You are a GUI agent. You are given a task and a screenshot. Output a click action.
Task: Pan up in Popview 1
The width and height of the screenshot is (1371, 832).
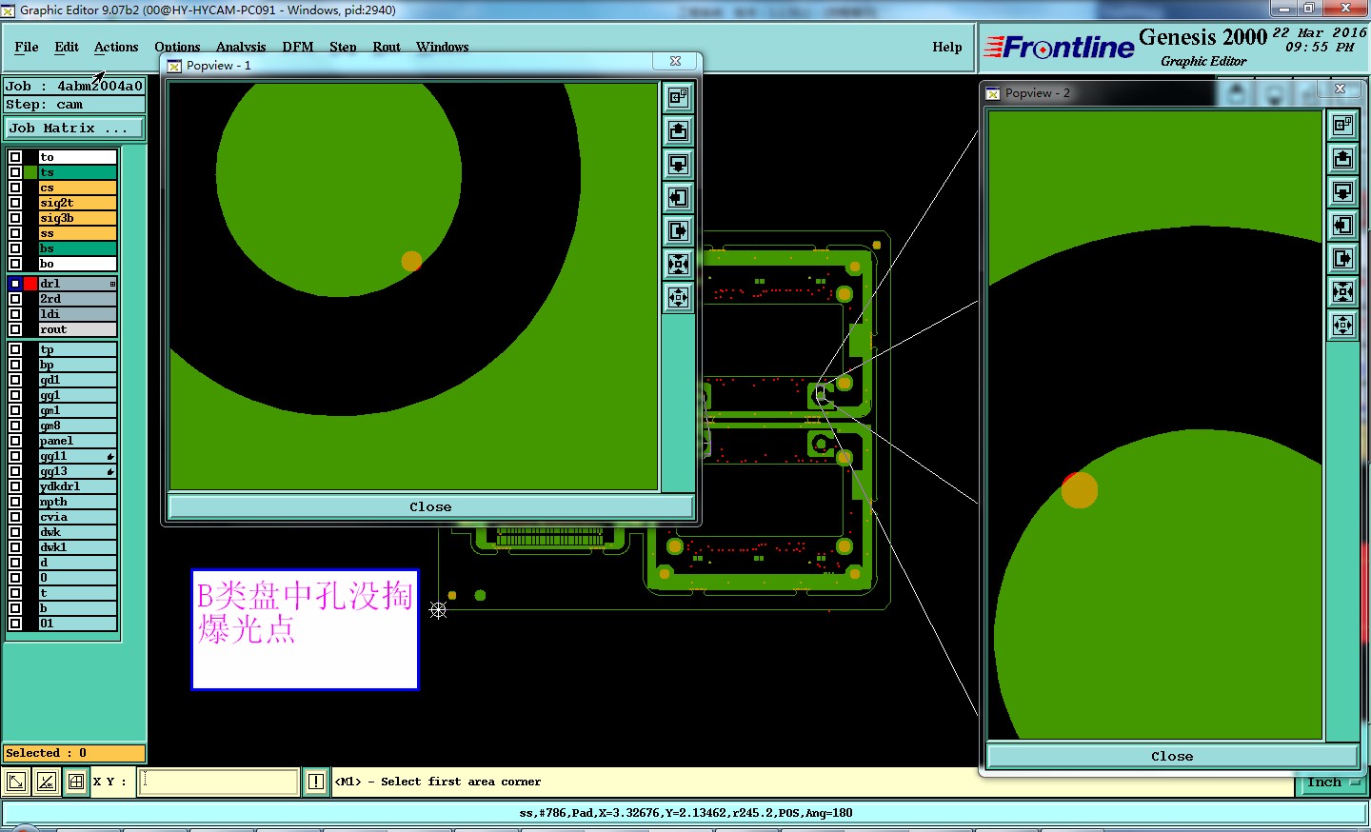tap(678, 130)
